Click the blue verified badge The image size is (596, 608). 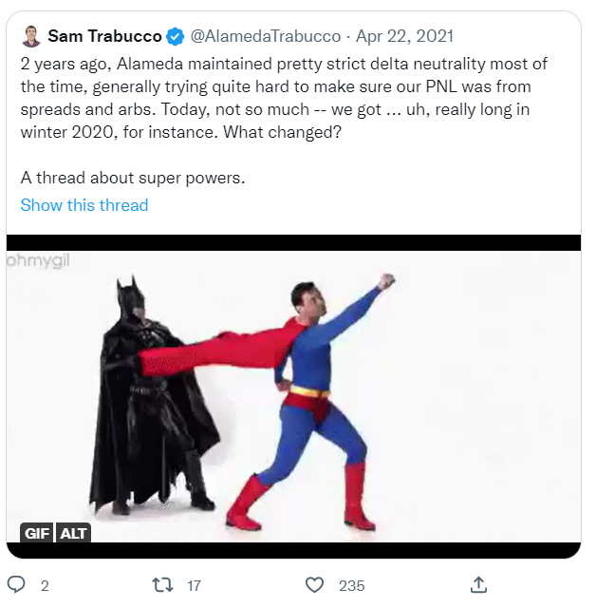point(176,37)
